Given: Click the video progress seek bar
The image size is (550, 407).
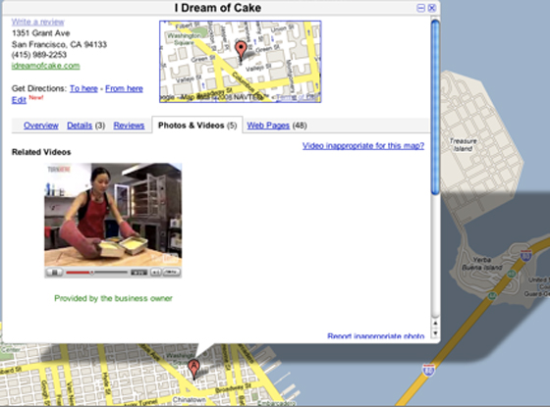Looking at the screenshot, I should point(96,273).
